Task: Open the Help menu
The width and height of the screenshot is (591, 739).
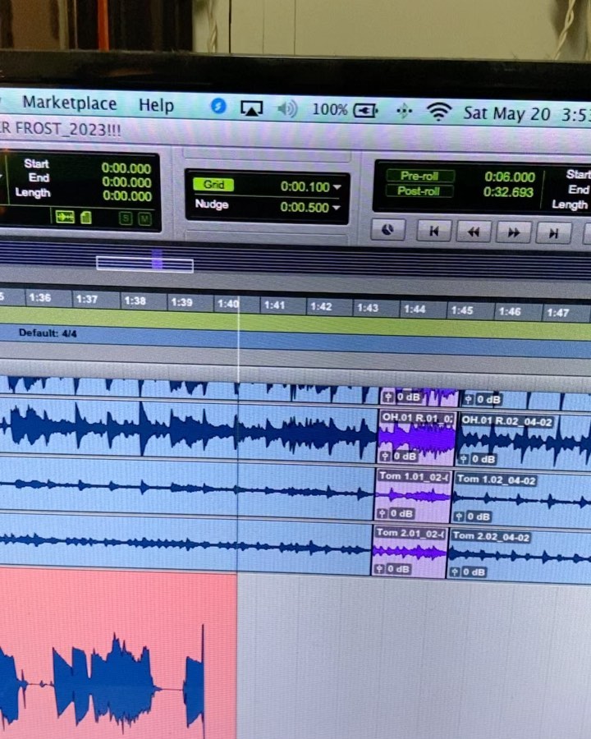Action: [156, 105]
